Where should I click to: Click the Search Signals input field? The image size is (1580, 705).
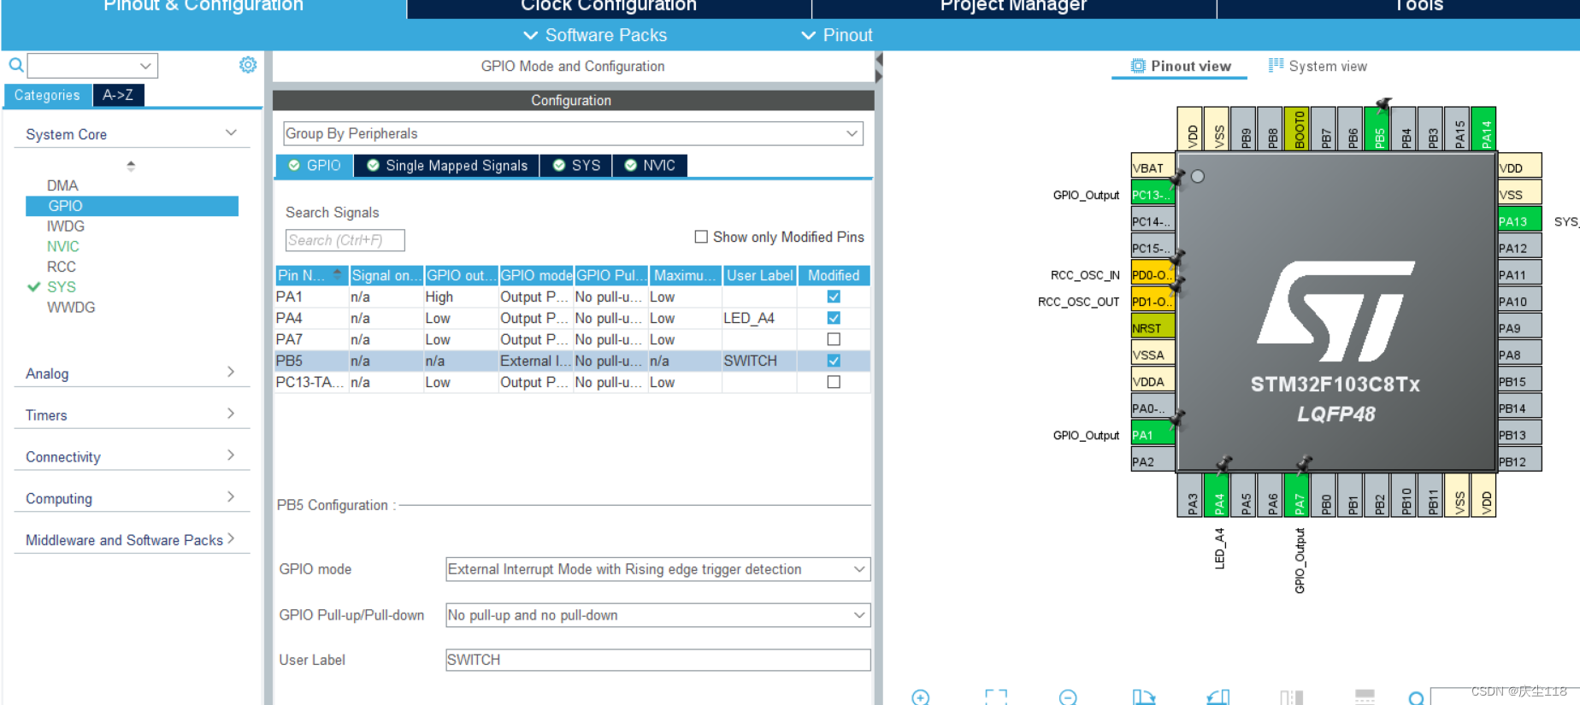click(345, 240)
